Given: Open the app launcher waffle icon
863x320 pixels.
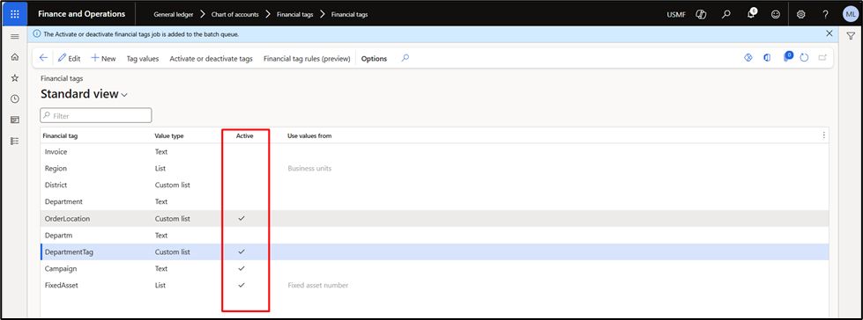Looking at the screenshot, I should pos(15,14).
